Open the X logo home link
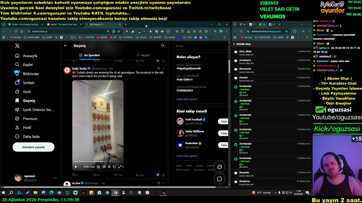 17,46
